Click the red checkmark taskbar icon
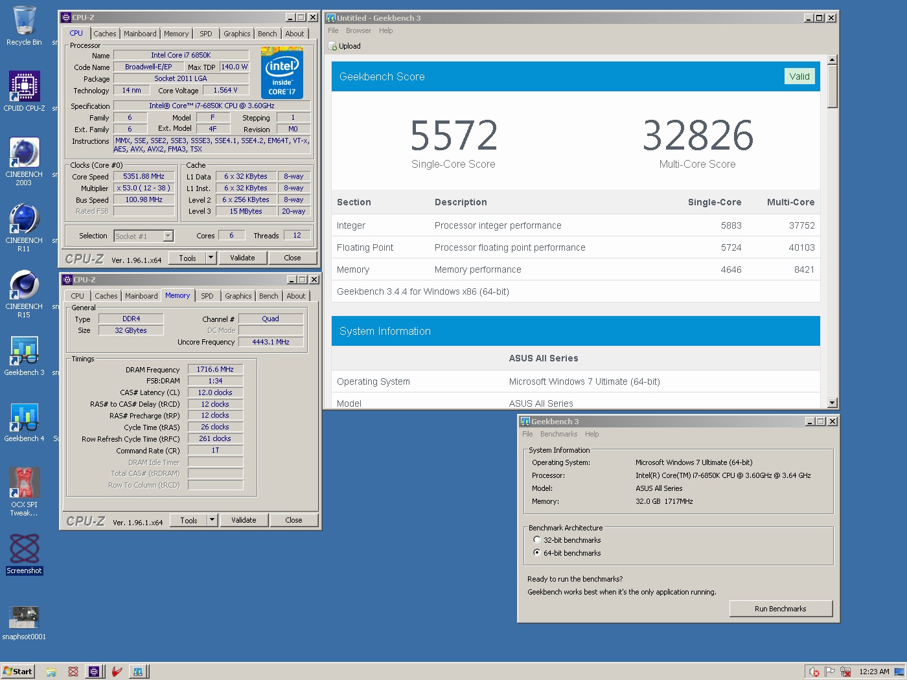 (117, 672)
